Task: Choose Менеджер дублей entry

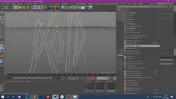Action: 142,48
